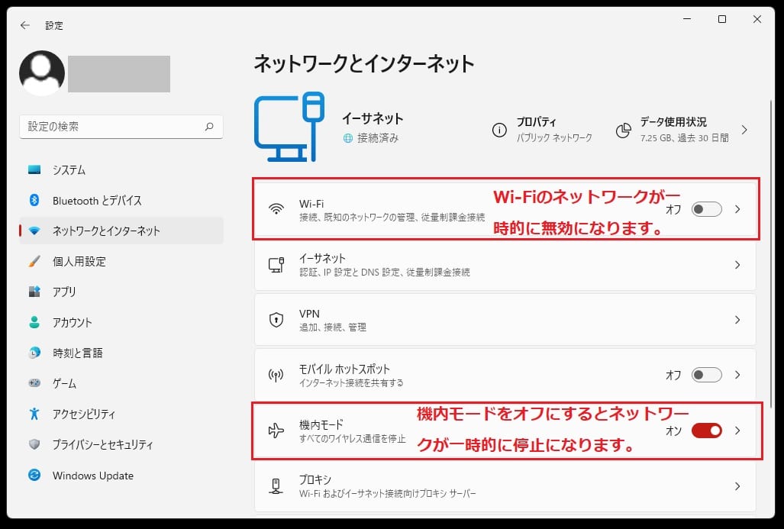Click the search magnifier icon

(209, 127)
